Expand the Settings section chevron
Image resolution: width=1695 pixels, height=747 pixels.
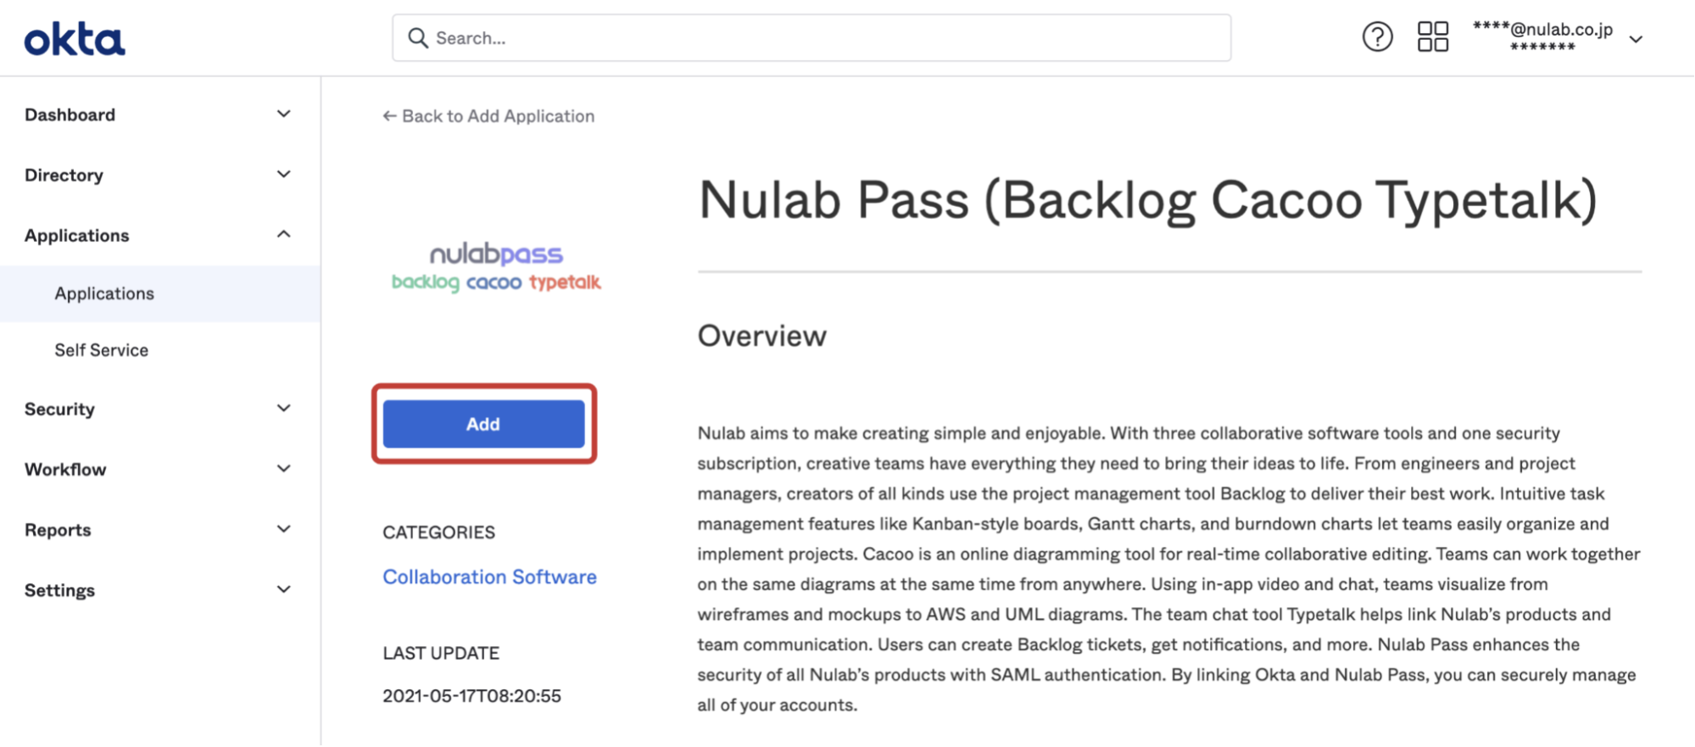click(284, 588)
